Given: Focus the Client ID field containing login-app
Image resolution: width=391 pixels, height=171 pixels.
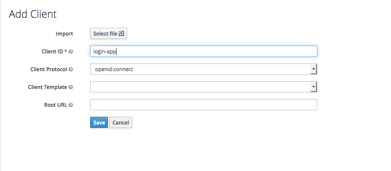Looking at the screenshot, I should pos(203,51).
